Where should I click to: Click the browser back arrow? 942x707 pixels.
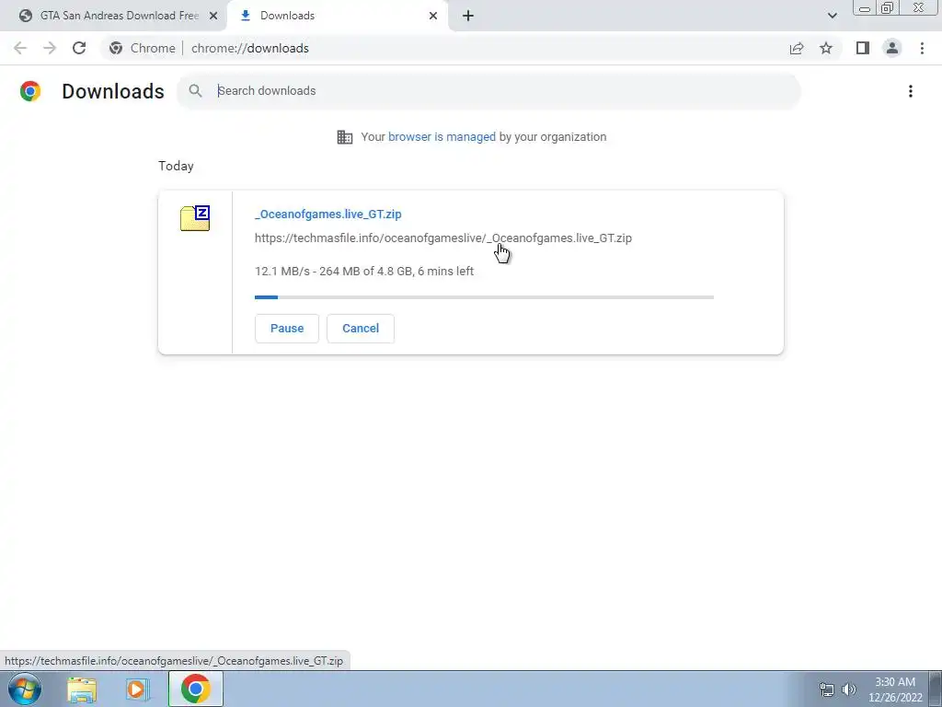click(x=20, y=48)
